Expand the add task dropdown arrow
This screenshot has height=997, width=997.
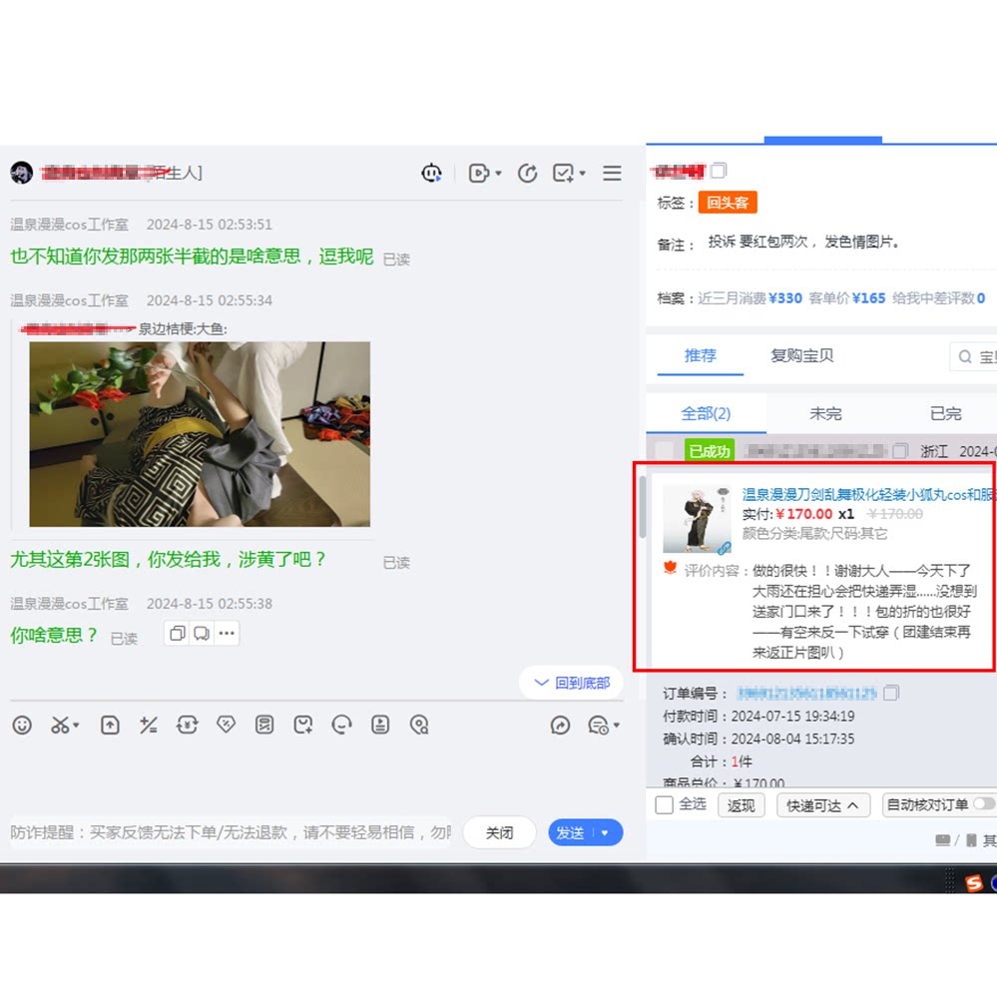tap(583, 173)
